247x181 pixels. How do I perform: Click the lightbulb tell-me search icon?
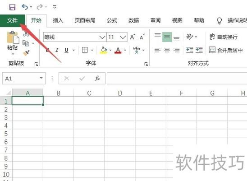(x=219, y=21)
